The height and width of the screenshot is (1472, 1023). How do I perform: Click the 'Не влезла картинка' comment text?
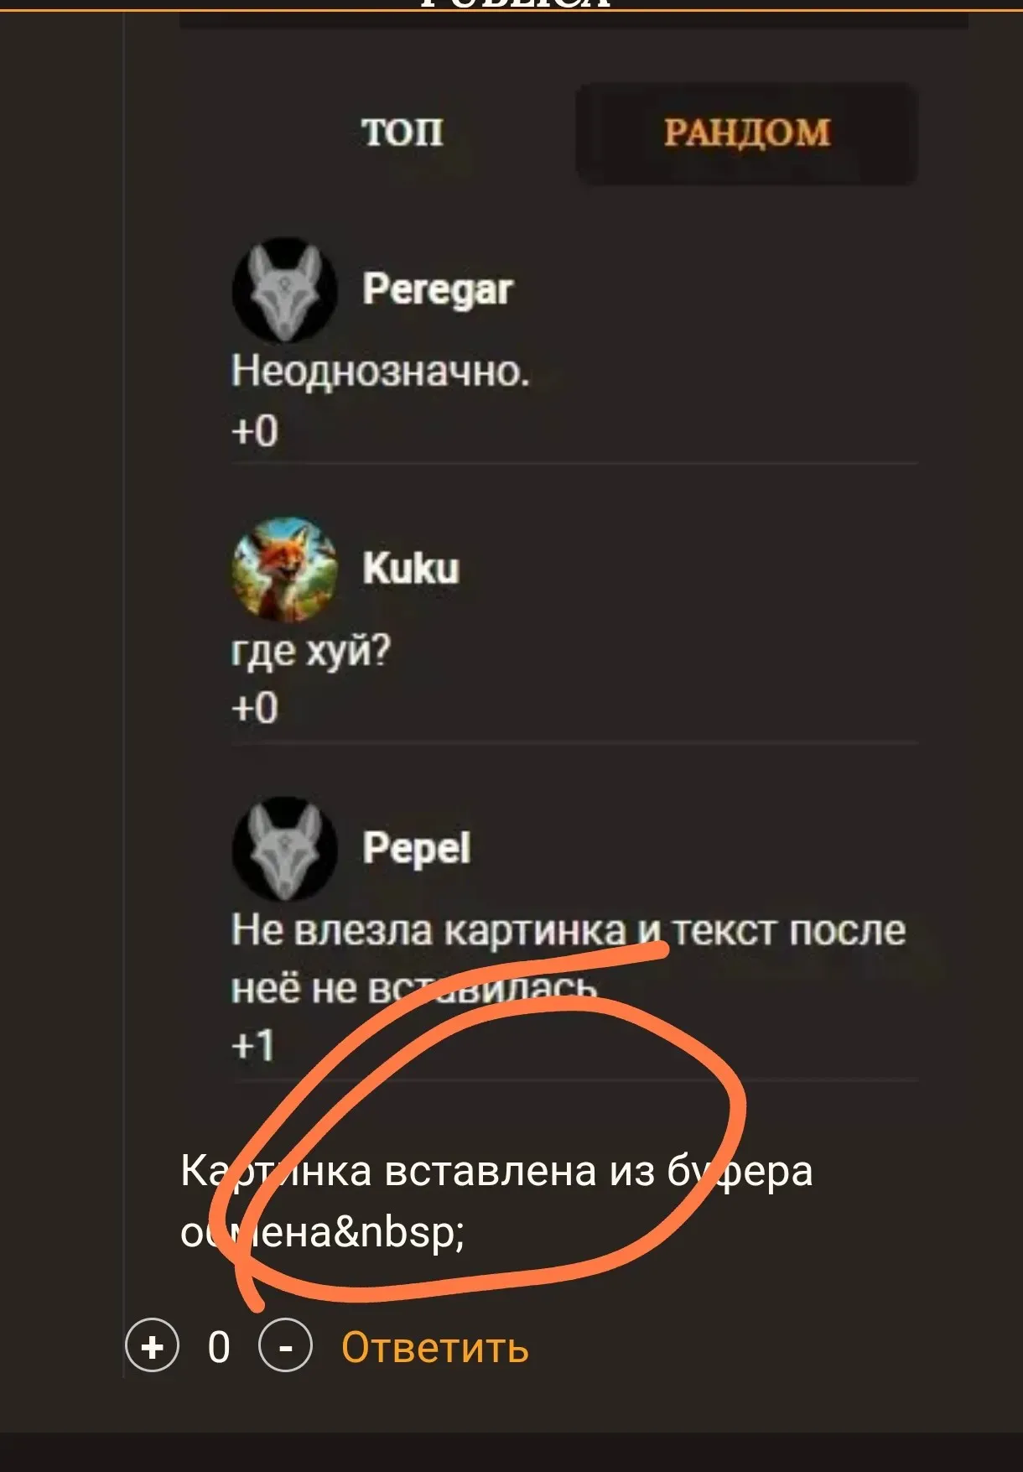[x=569, y=960]
